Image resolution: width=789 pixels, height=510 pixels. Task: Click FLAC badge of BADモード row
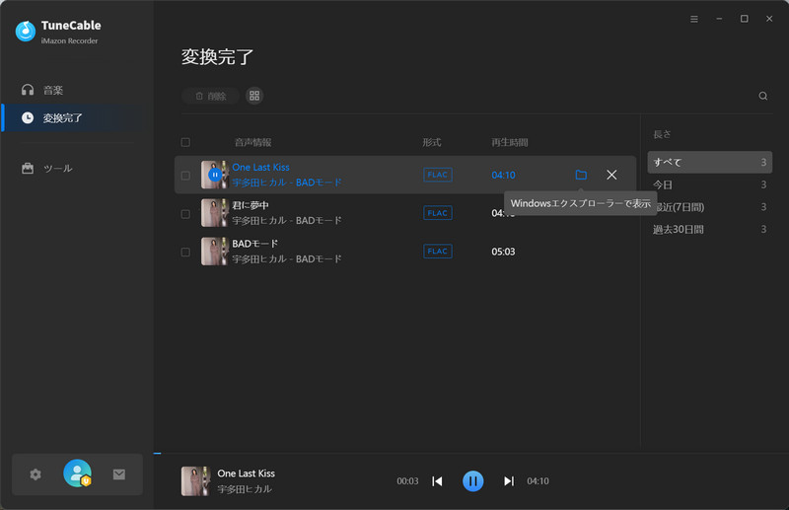click(x=438, y=252)
